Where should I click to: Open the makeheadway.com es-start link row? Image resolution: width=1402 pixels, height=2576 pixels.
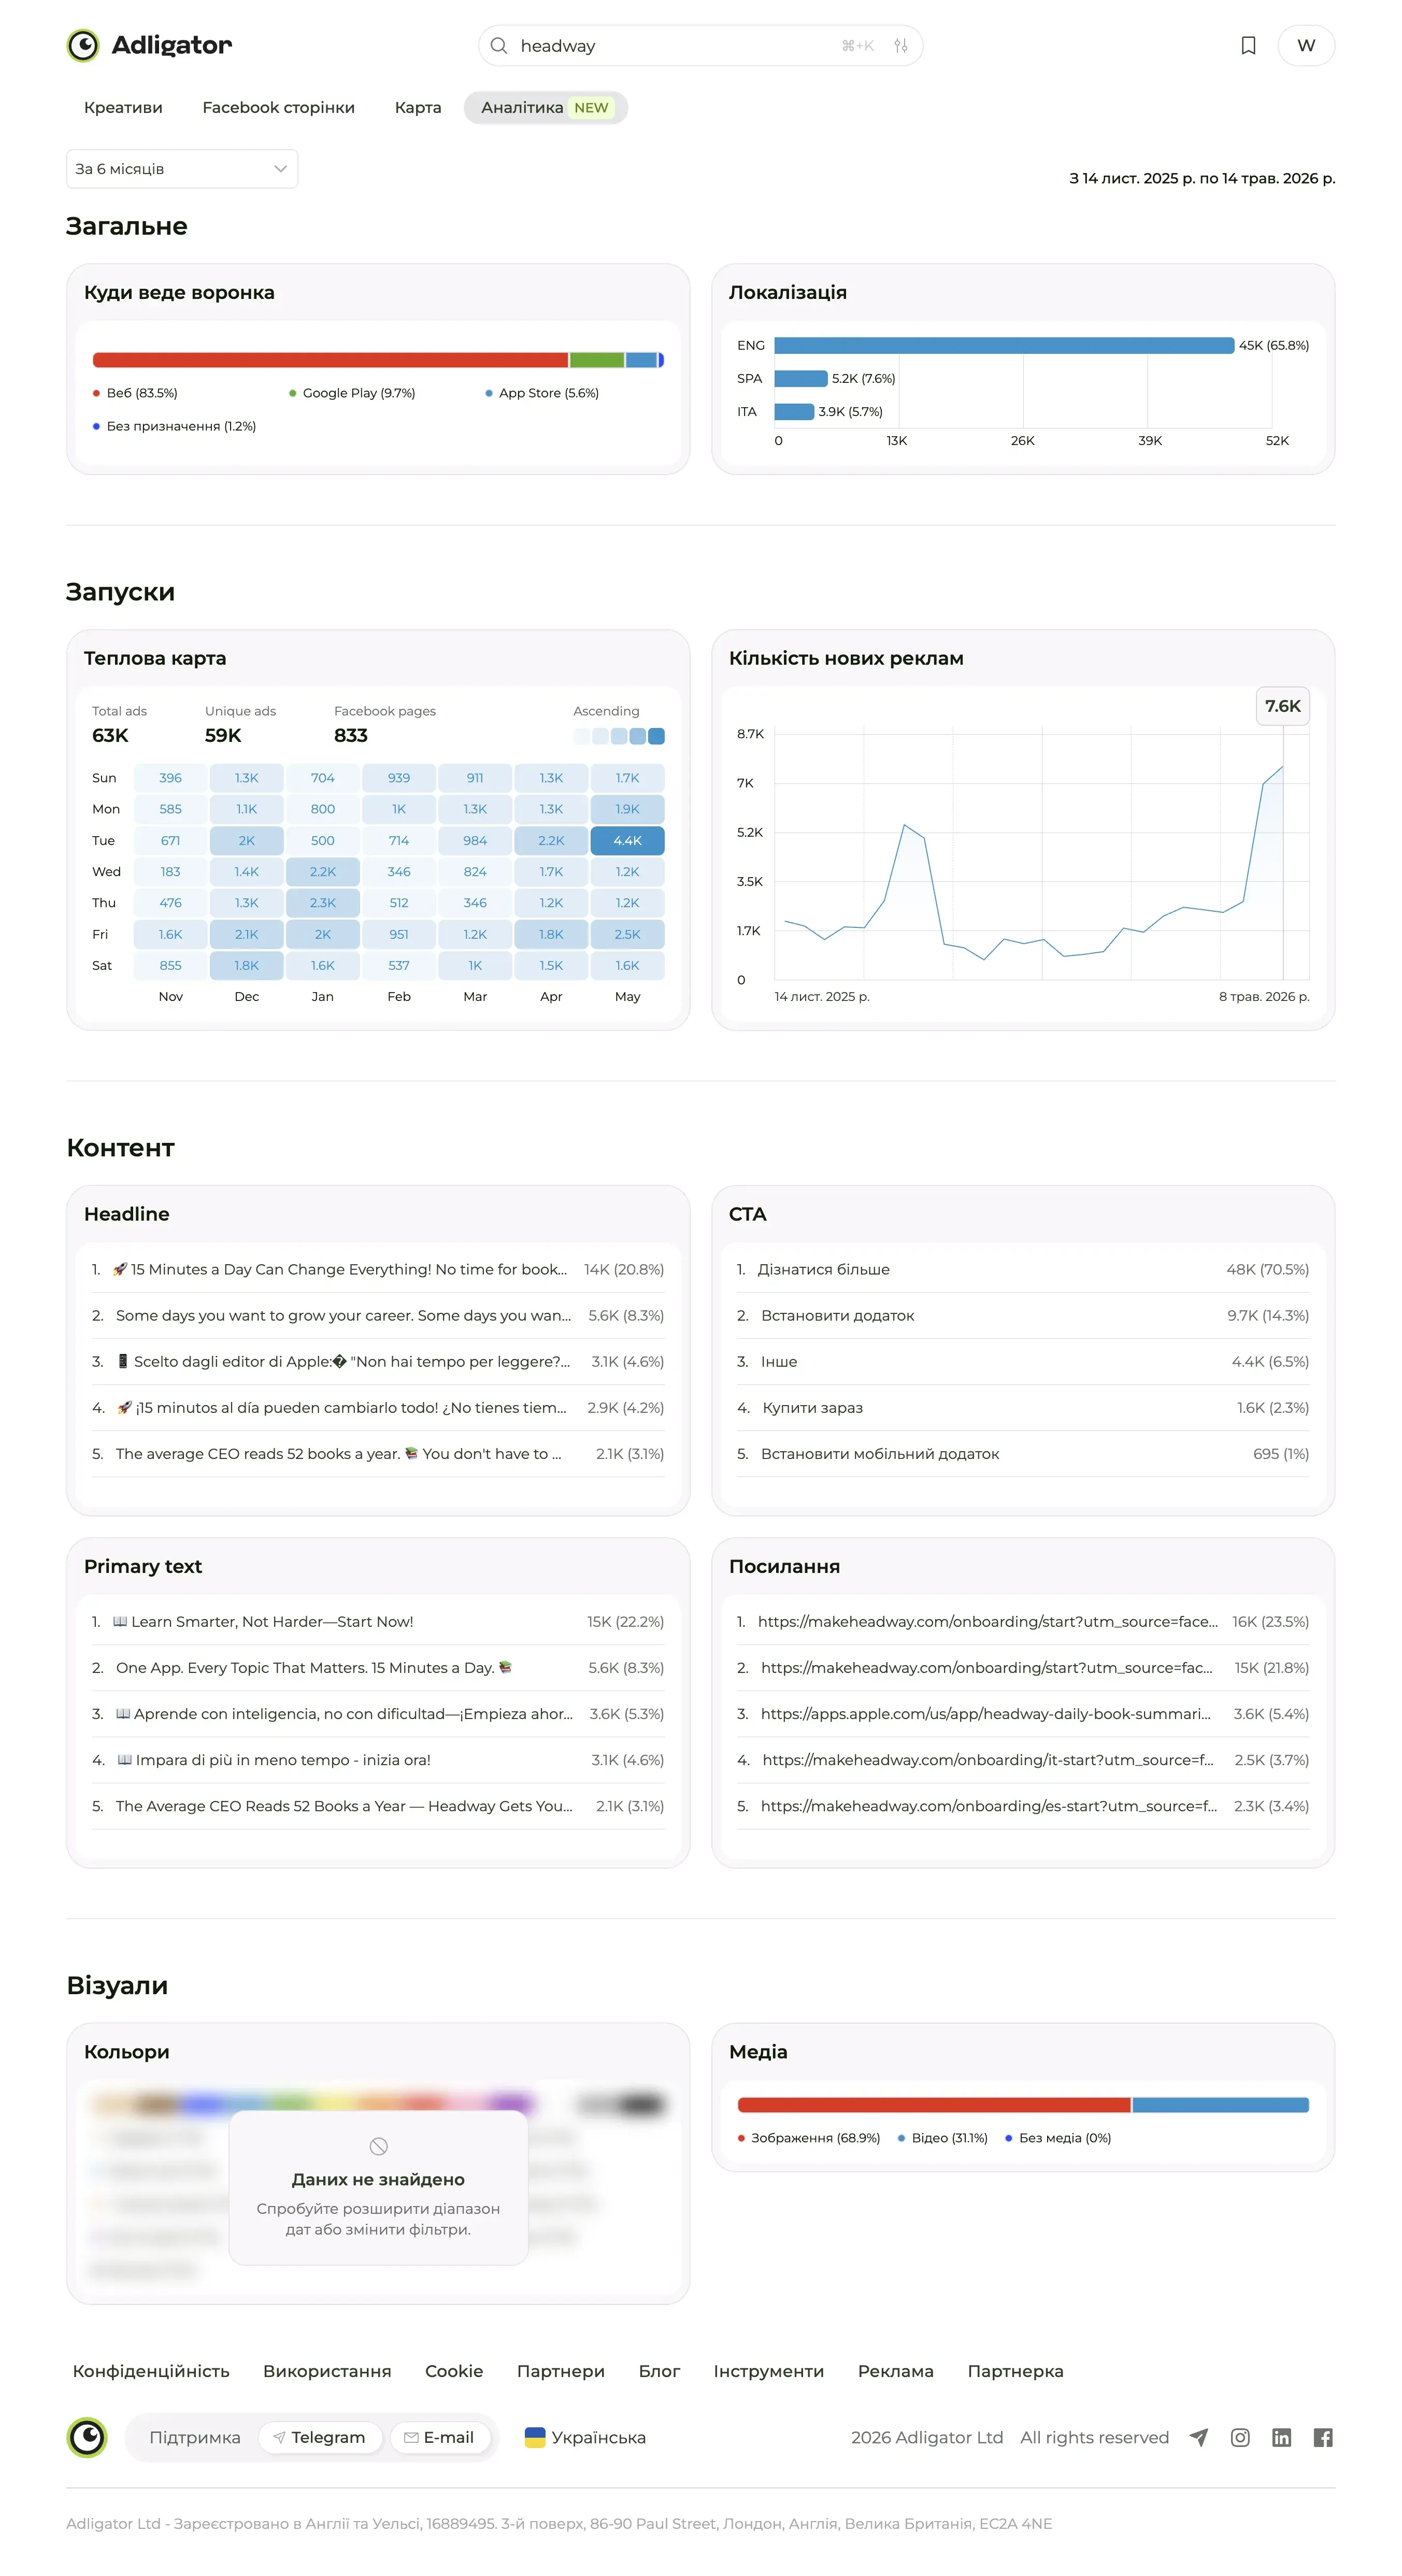1023,1805
